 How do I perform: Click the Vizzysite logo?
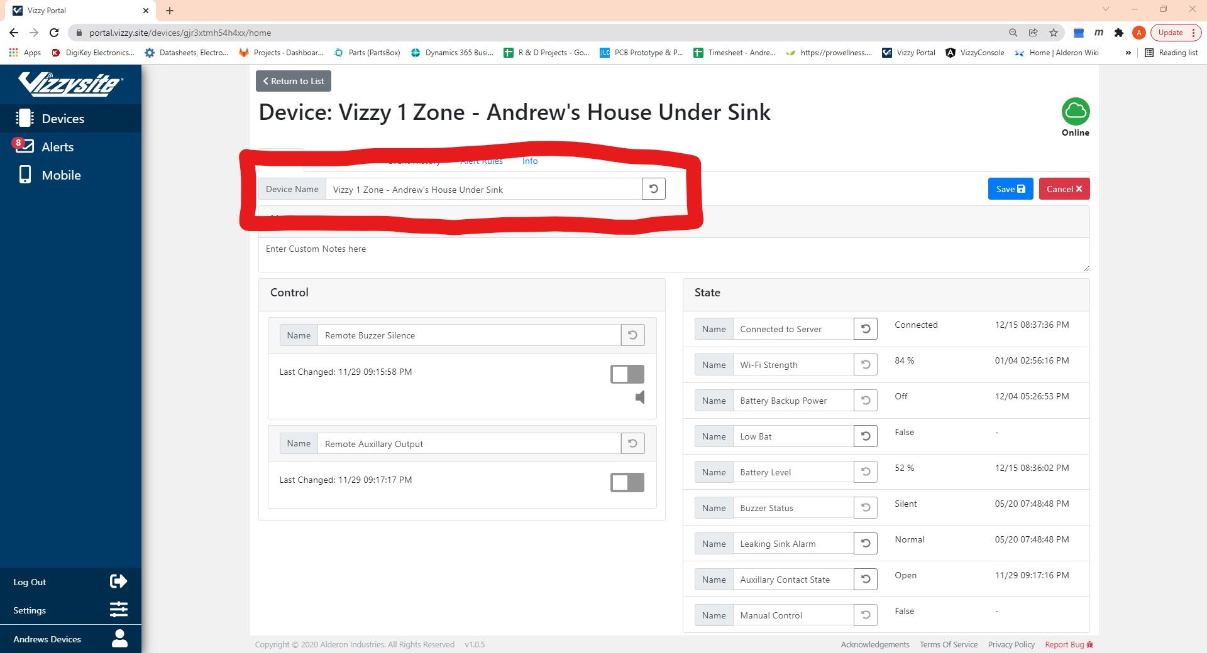(70, 84)
